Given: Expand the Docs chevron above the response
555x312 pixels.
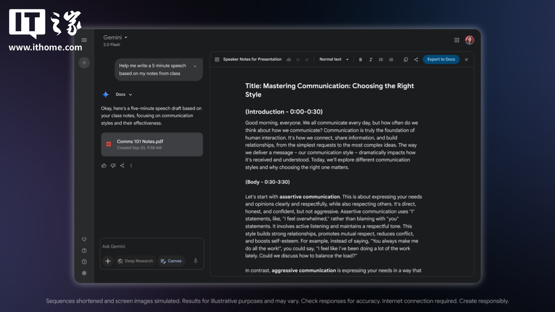Looking at the screenshot, I should [130, 94].
